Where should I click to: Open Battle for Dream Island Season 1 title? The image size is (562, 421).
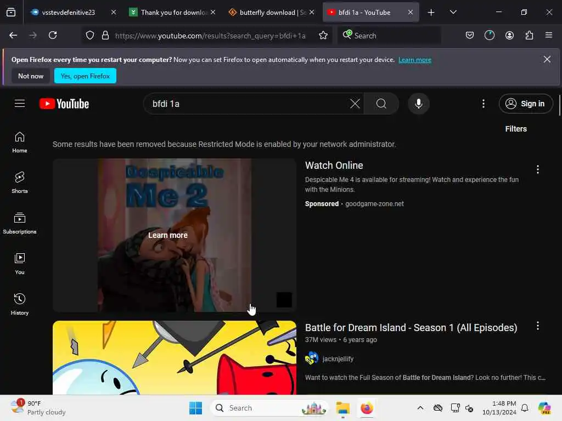[x=411, y=328]
